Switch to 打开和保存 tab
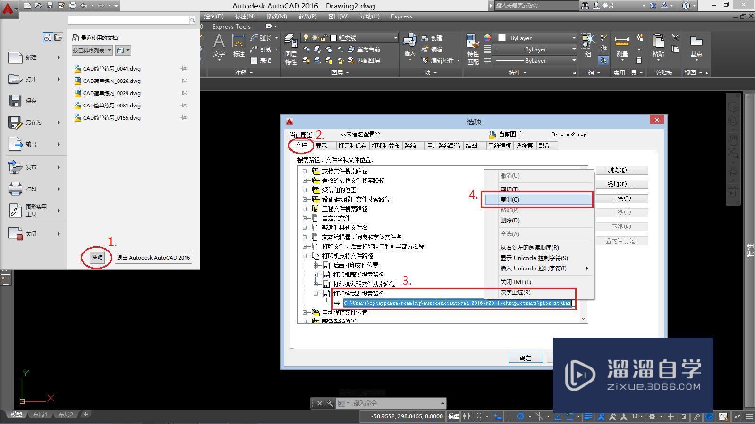Screen dimensions: 755x424 [352, 146]
